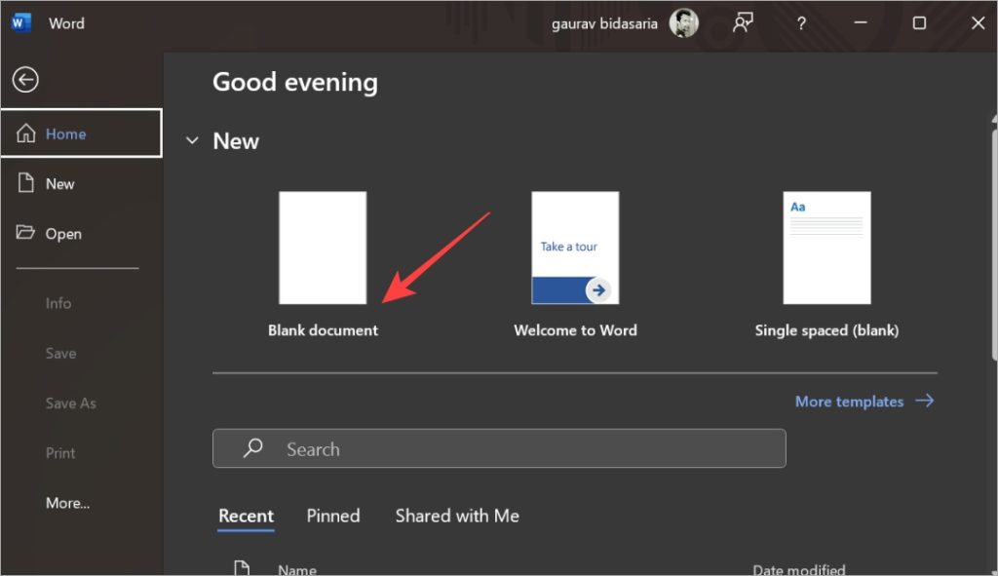Open Help via question mark icon
This screenshot has height=576, width=998.
(x=801, y=23)
